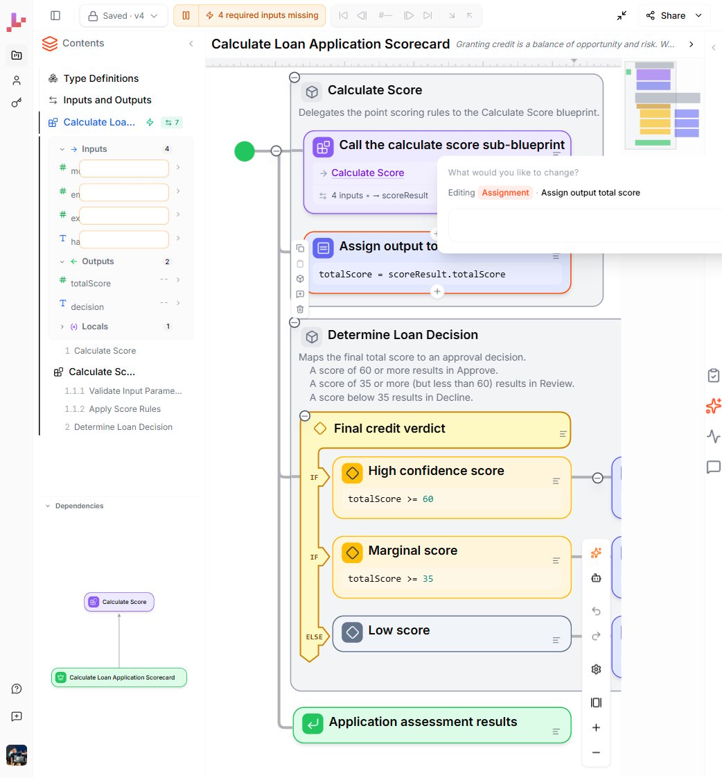
Task: Select 1.1.2 Apply Score Rules item
Action: (x=112, y=409)
